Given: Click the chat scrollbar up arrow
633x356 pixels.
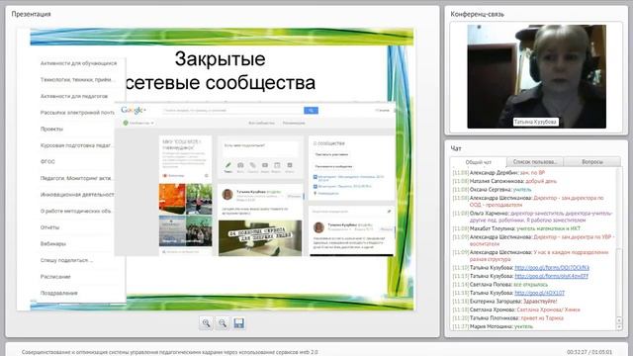Looking at the screenshot, I should (619, 320).
